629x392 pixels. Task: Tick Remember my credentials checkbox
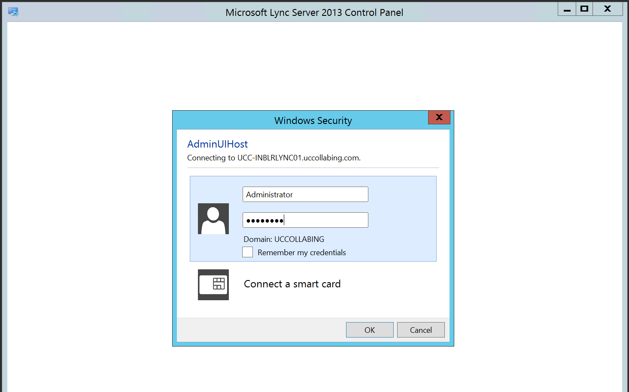(248, 252)
